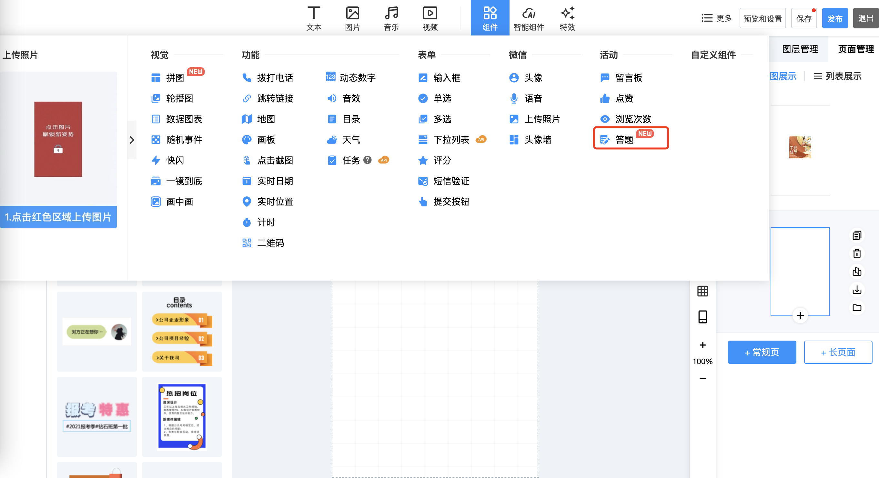
Task: Click the 发布 publish button
Action: point(835,18)
